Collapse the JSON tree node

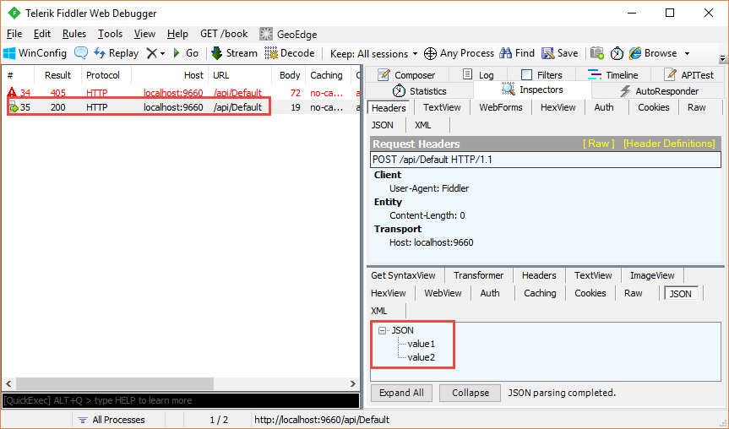click(382, 330)
